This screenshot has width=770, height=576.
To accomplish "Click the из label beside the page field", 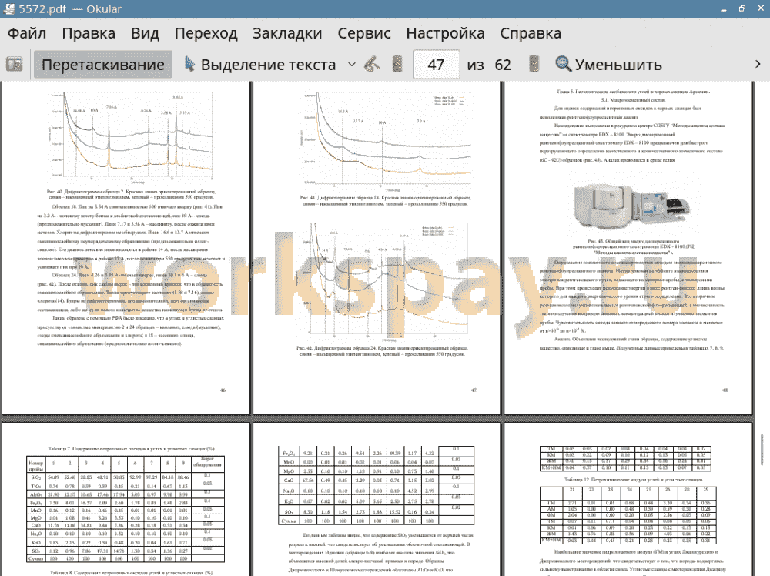I will [x=475, y=65].
